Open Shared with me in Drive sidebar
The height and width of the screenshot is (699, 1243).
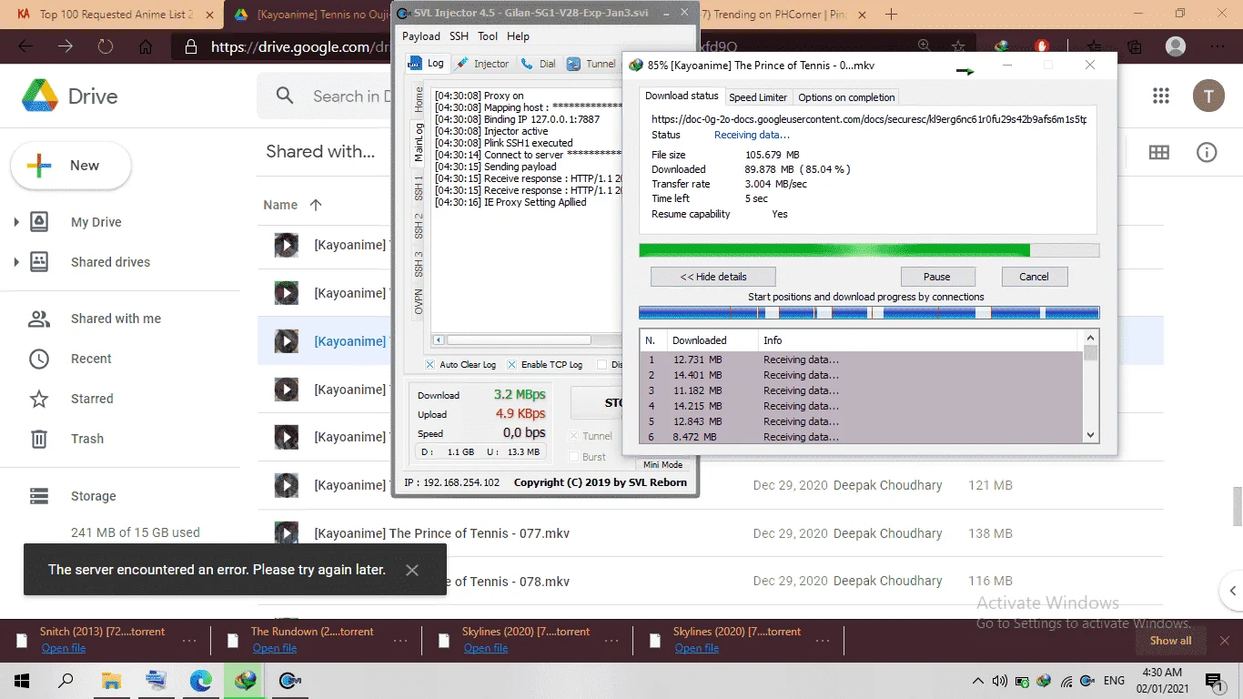pos(116,319)
